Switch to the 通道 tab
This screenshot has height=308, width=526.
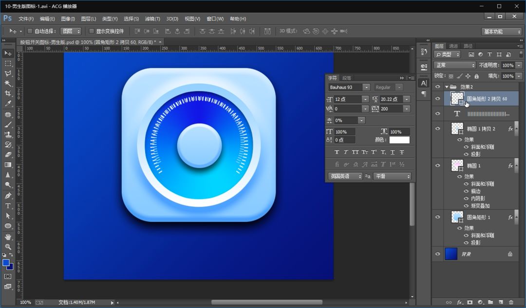tap(453, 46)
